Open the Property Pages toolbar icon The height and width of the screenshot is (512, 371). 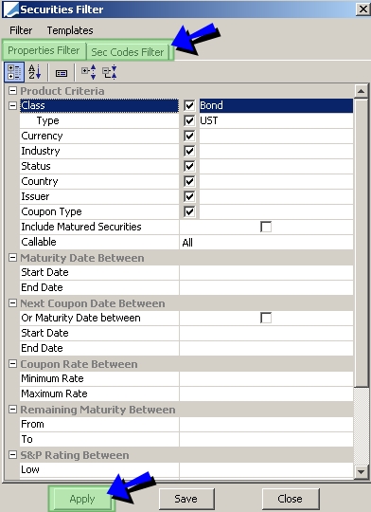(62, 73)
